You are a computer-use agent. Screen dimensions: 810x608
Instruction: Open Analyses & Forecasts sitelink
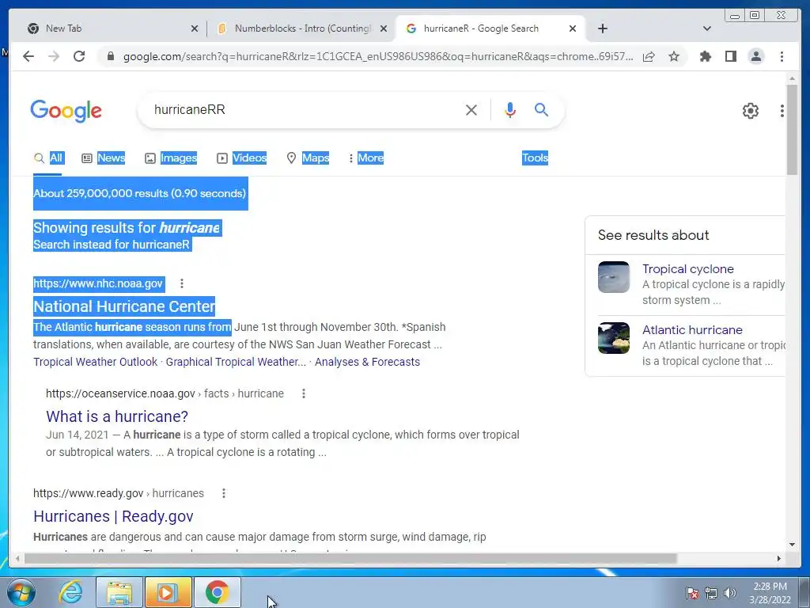367,362
